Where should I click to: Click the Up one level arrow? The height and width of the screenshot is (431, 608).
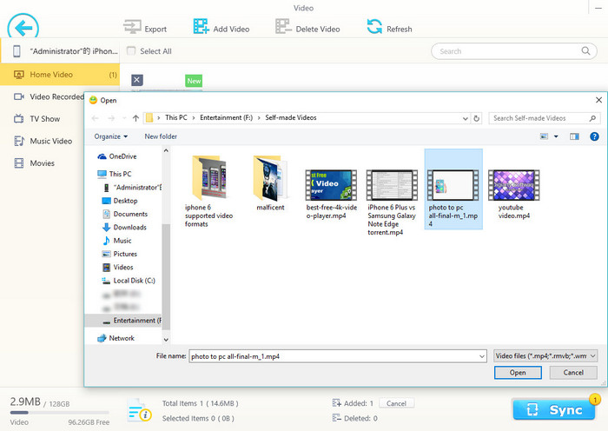tap(135, 118)
